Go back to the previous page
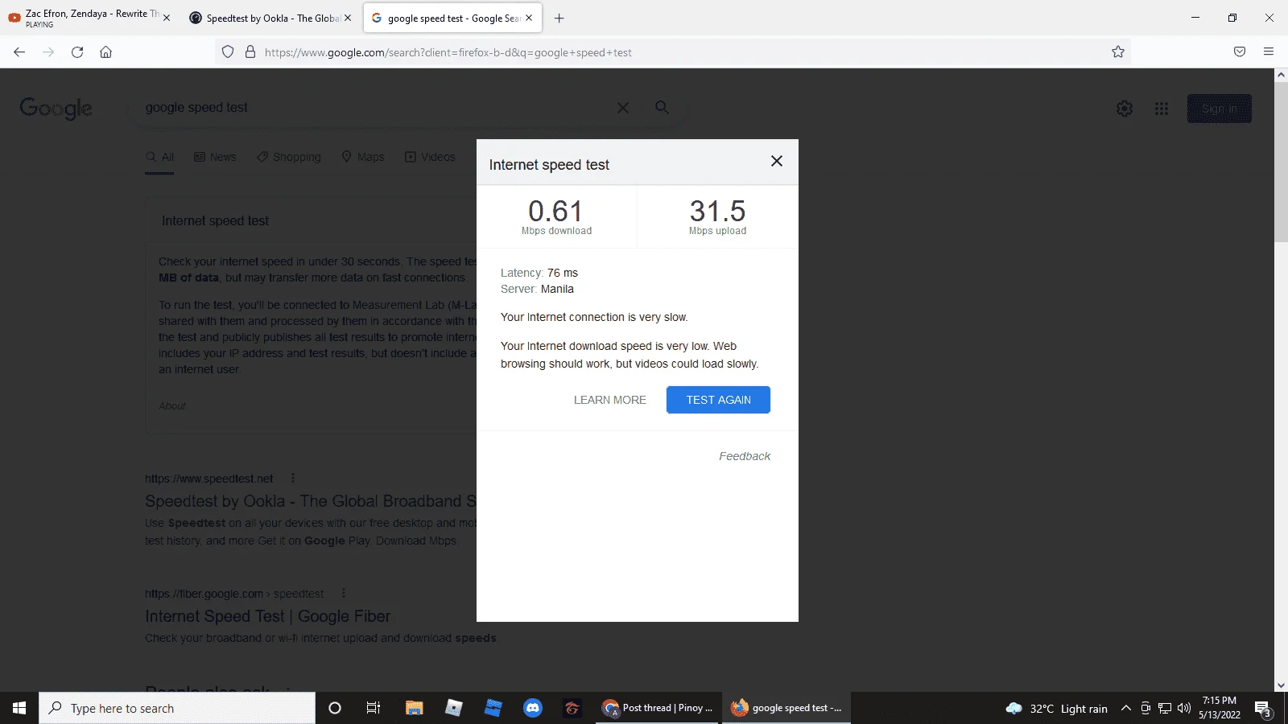Screen dimensions: 1288x724 (19, 52)
